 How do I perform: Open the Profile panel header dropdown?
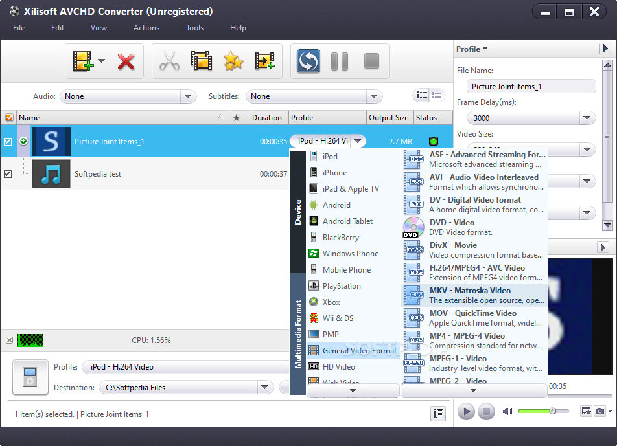[x=472, y=49]
